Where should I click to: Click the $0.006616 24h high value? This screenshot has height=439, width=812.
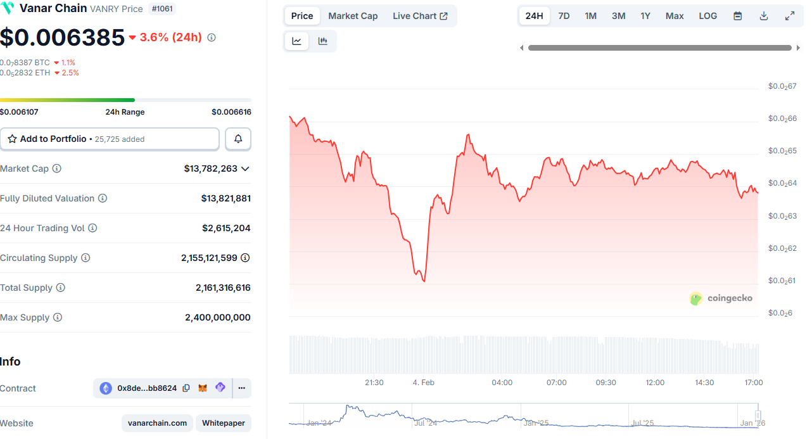tap(231, 112)
